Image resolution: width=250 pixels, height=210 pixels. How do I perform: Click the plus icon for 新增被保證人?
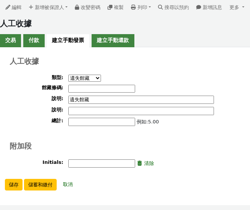pos(31,7)
